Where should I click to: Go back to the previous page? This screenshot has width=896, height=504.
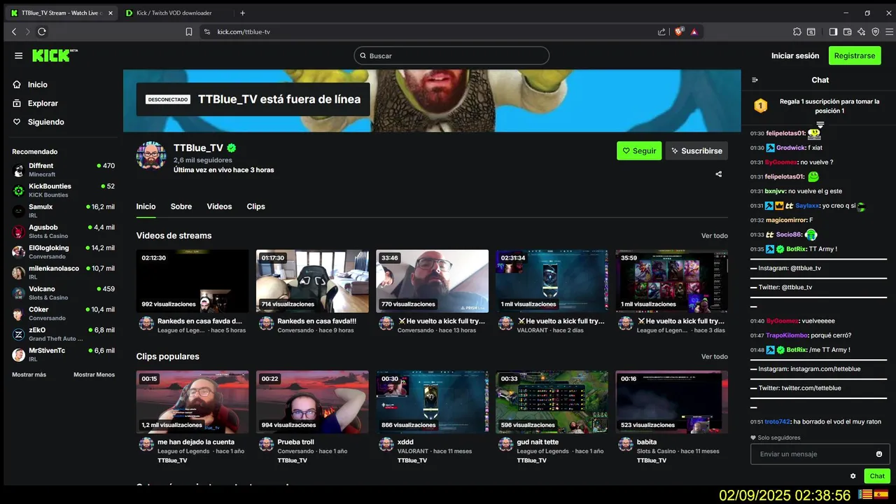(x=14, y=31)
